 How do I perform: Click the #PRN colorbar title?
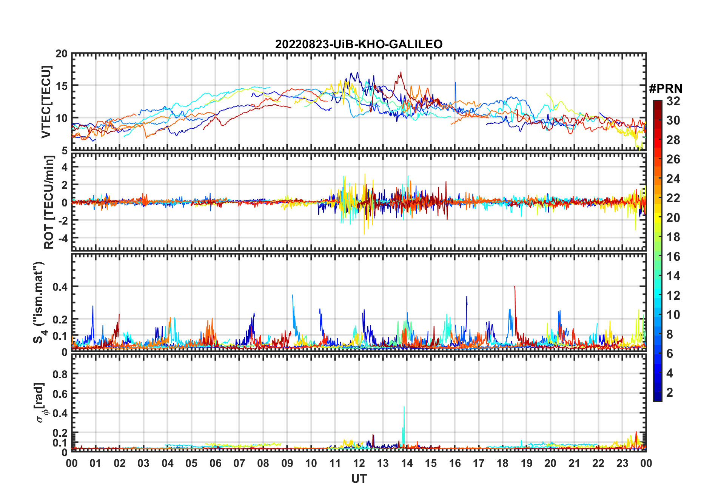pyautogui.click(x=666, y=89)
